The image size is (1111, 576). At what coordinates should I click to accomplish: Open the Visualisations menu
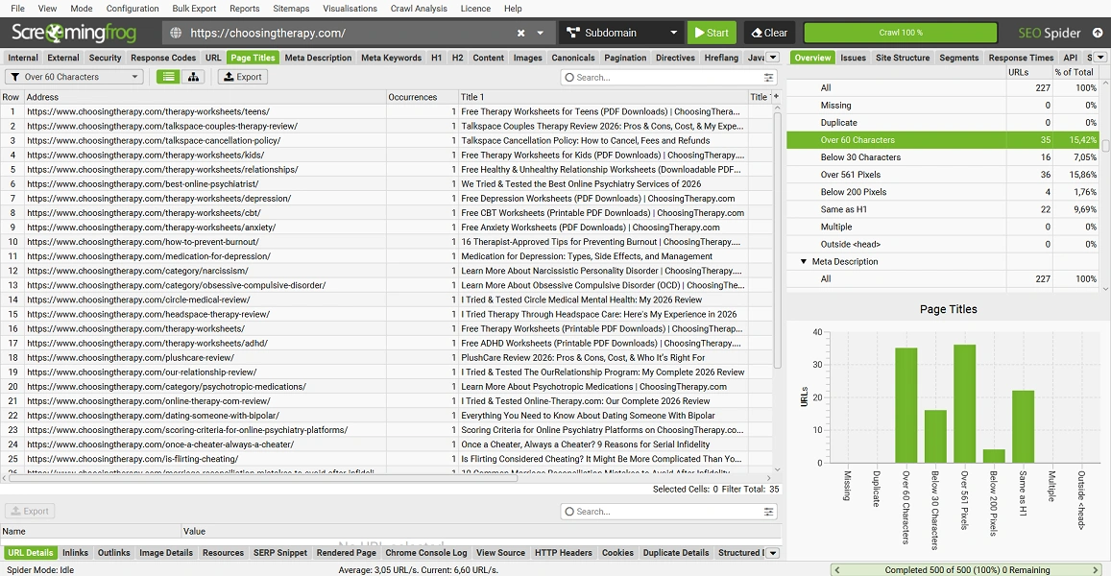[x=350, y=9]
